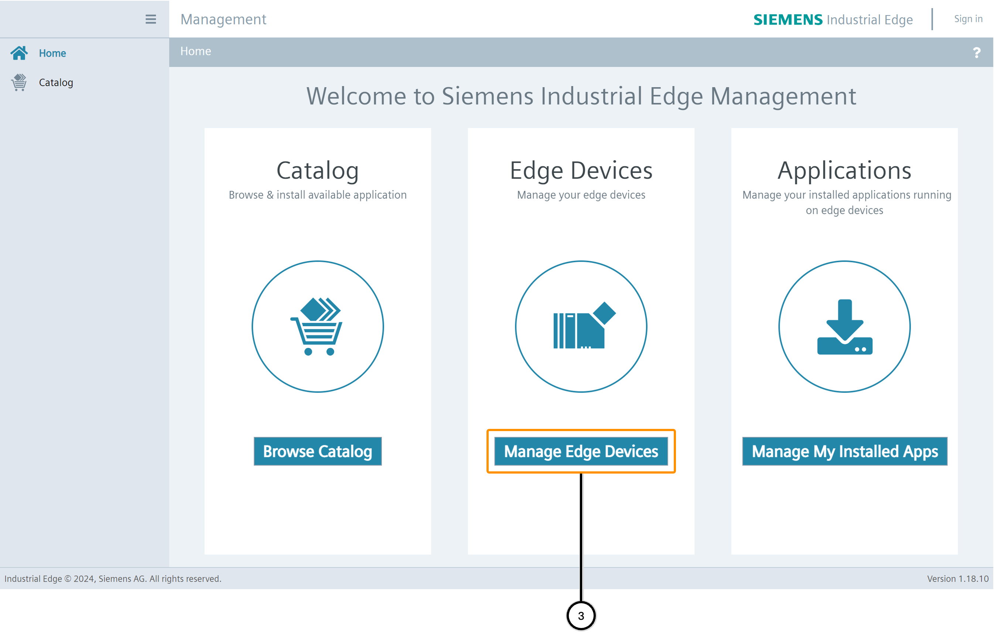Click the Home breadcrumb in header bar
The image size is (994, 635).
pos(196,51)
